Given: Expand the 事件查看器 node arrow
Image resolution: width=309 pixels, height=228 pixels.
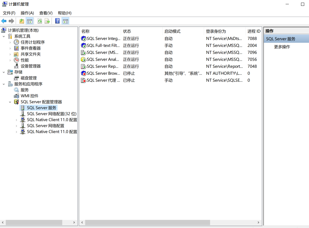Looking at the screenshot, I should (x=10, y=48).
